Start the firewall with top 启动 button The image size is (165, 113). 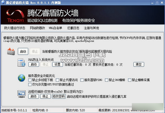pos(23,52)
